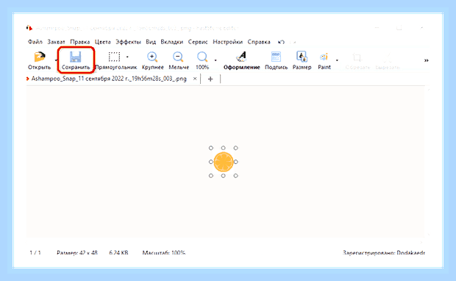Click the greyed Обрезать crop icon
The height and width of the screenshot is (281, 456).
pos(357,57)
